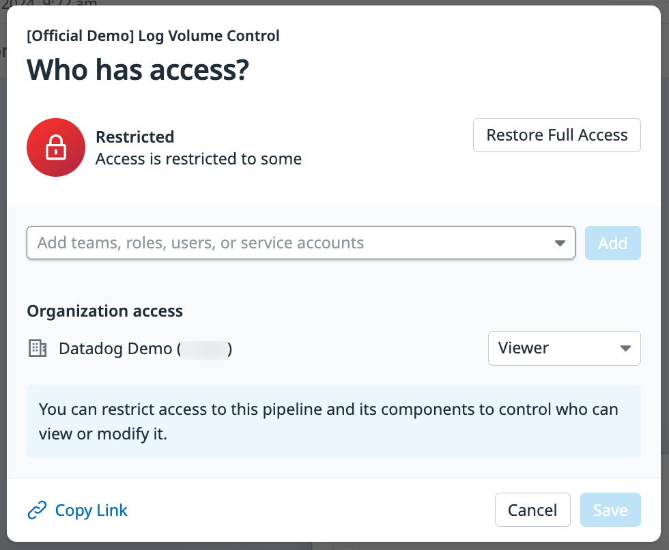Click the blurred organization ID
Screen dimensions: 669x550
tap(204, 349)
